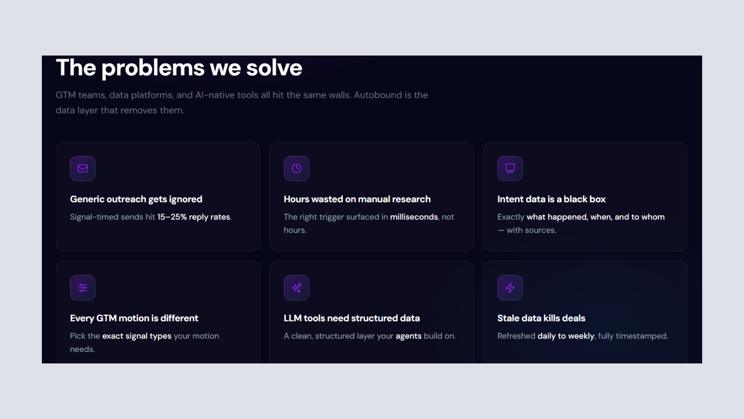Click the '15–25% reply rates' text
This screenshot has width=744, height=419.
coord(194,217)
